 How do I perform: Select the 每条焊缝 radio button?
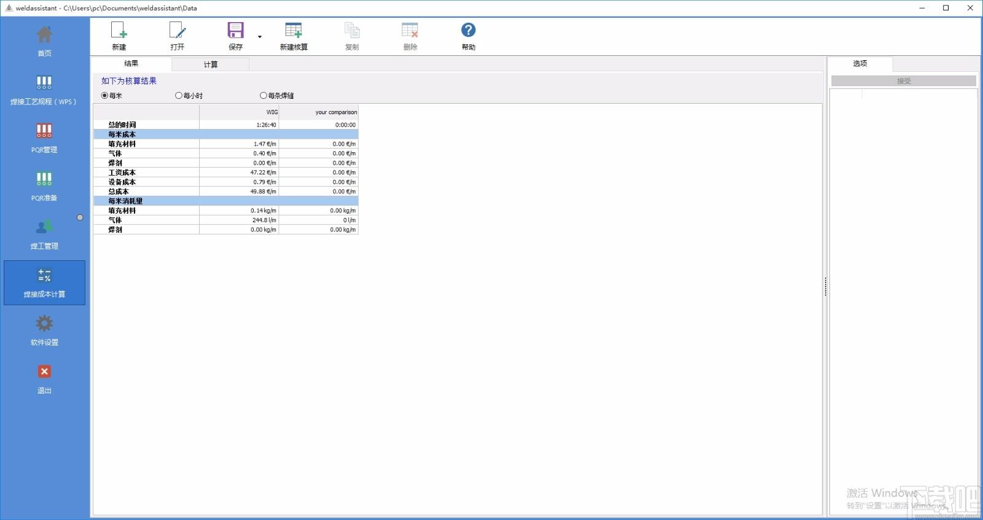[x=264, y=96]
